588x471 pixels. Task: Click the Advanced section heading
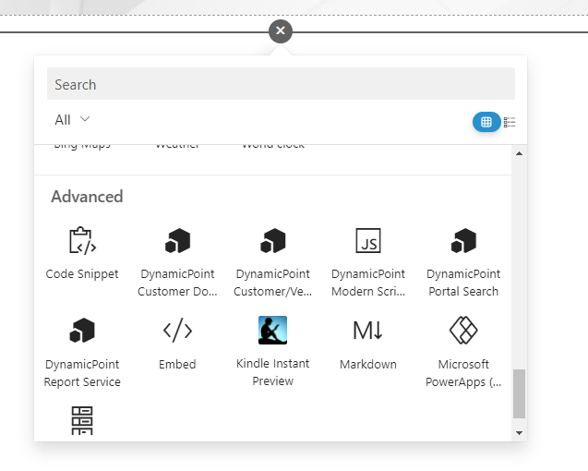(87, 197)
